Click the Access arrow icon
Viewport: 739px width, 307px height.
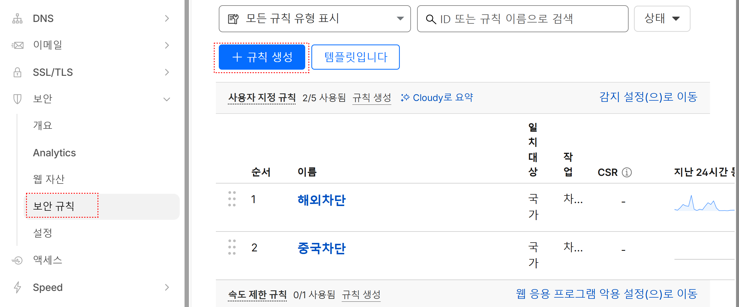(x=17, y=260)
